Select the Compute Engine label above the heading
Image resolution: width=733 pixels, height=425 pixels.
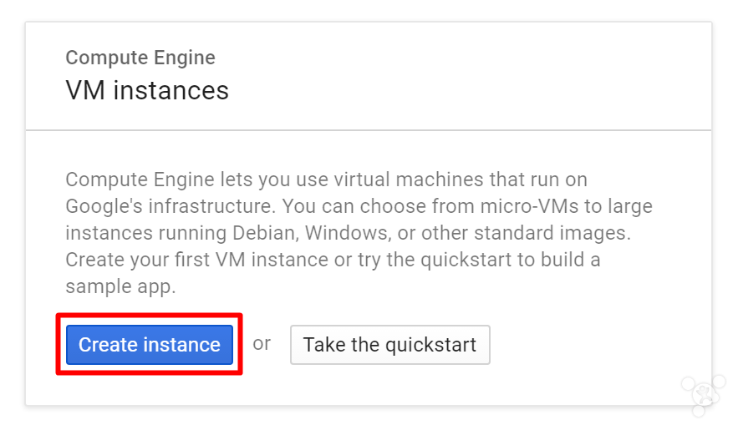pyautogui.click(x=140, y=58)
